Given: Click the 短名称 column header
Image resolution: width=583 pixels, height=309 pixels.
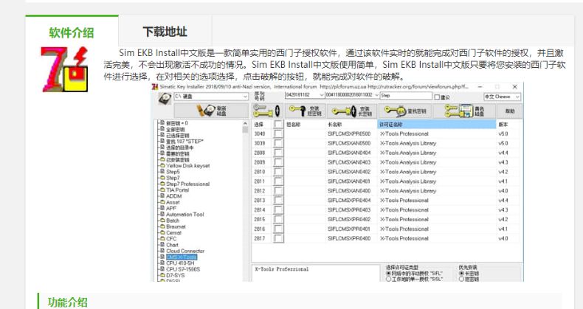Looking at the screenshot, I should tap(305, 124).
